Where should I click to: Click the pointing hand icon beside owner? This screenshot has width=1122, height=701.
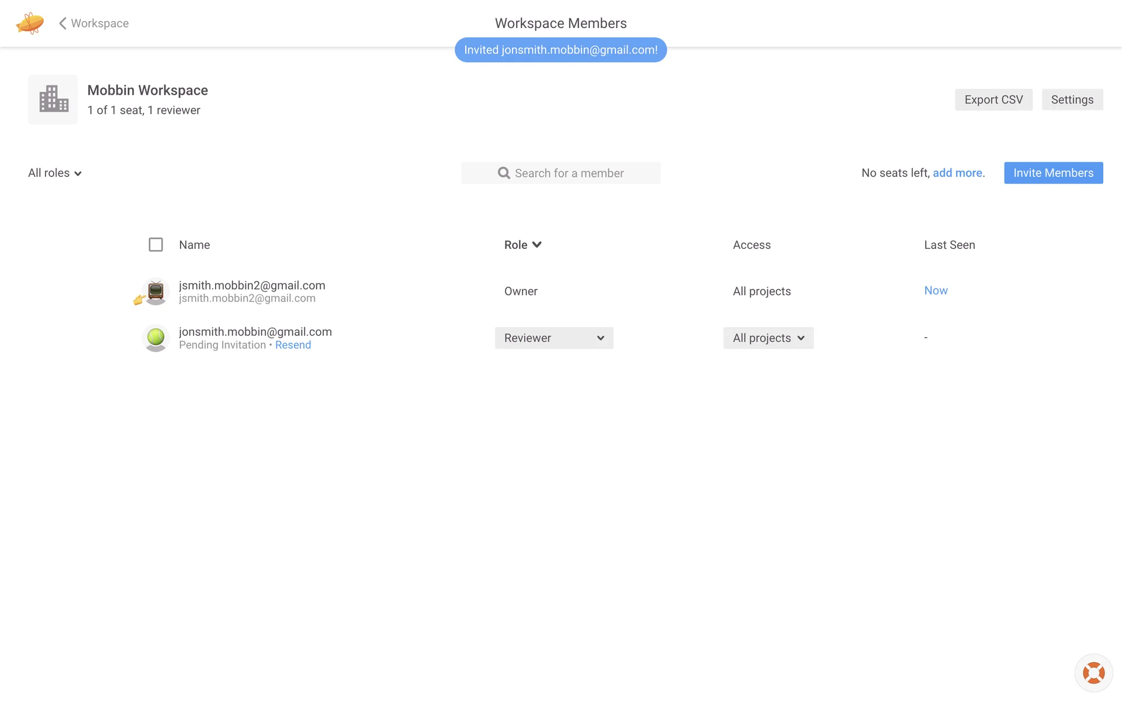click(x=139, y=300)
